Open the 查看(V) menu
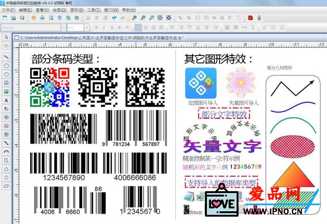 tap(43, 10)
